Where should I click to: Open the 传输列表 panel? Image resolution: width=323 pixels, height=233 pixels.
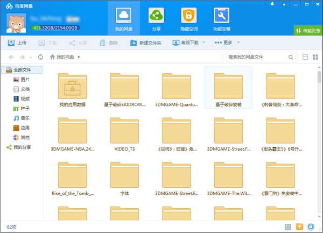coord(308,31)
